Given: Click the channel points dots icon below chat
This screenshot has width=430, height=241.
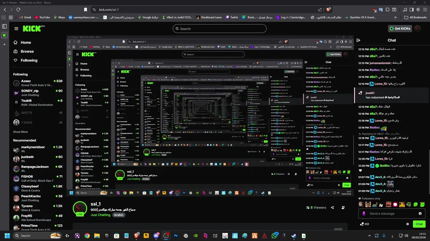Looking at the screenshot, I should coord(361,224).
